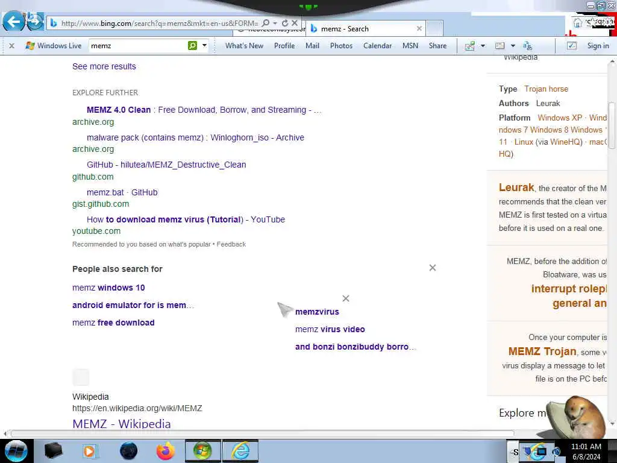Open the 'memz.bat · GitHub' link

[122, 192]
